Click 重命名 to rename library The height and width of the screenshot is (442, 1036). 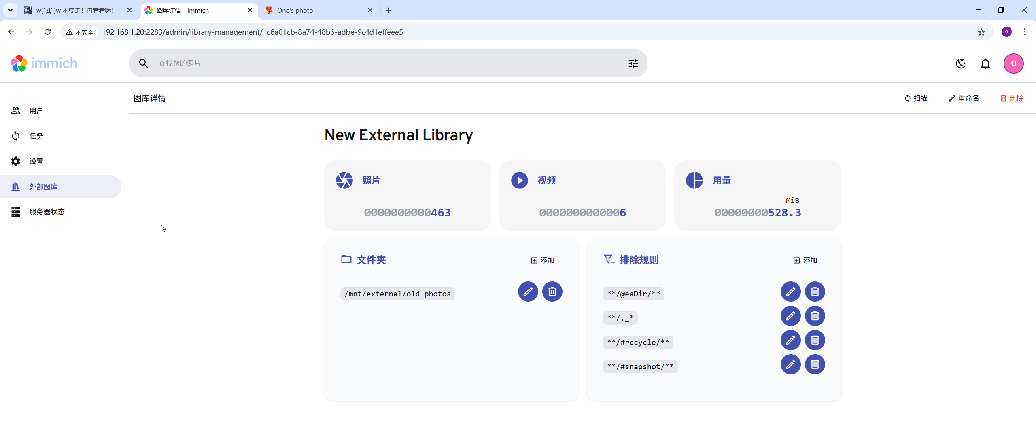[964, 98]
